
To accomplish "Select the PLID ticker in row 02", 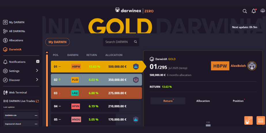I will point(75,80).
